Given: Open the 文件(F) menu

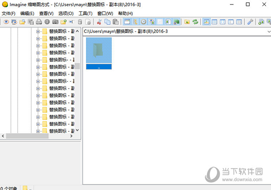Looking at the screenshot, I should click(9, 14).
